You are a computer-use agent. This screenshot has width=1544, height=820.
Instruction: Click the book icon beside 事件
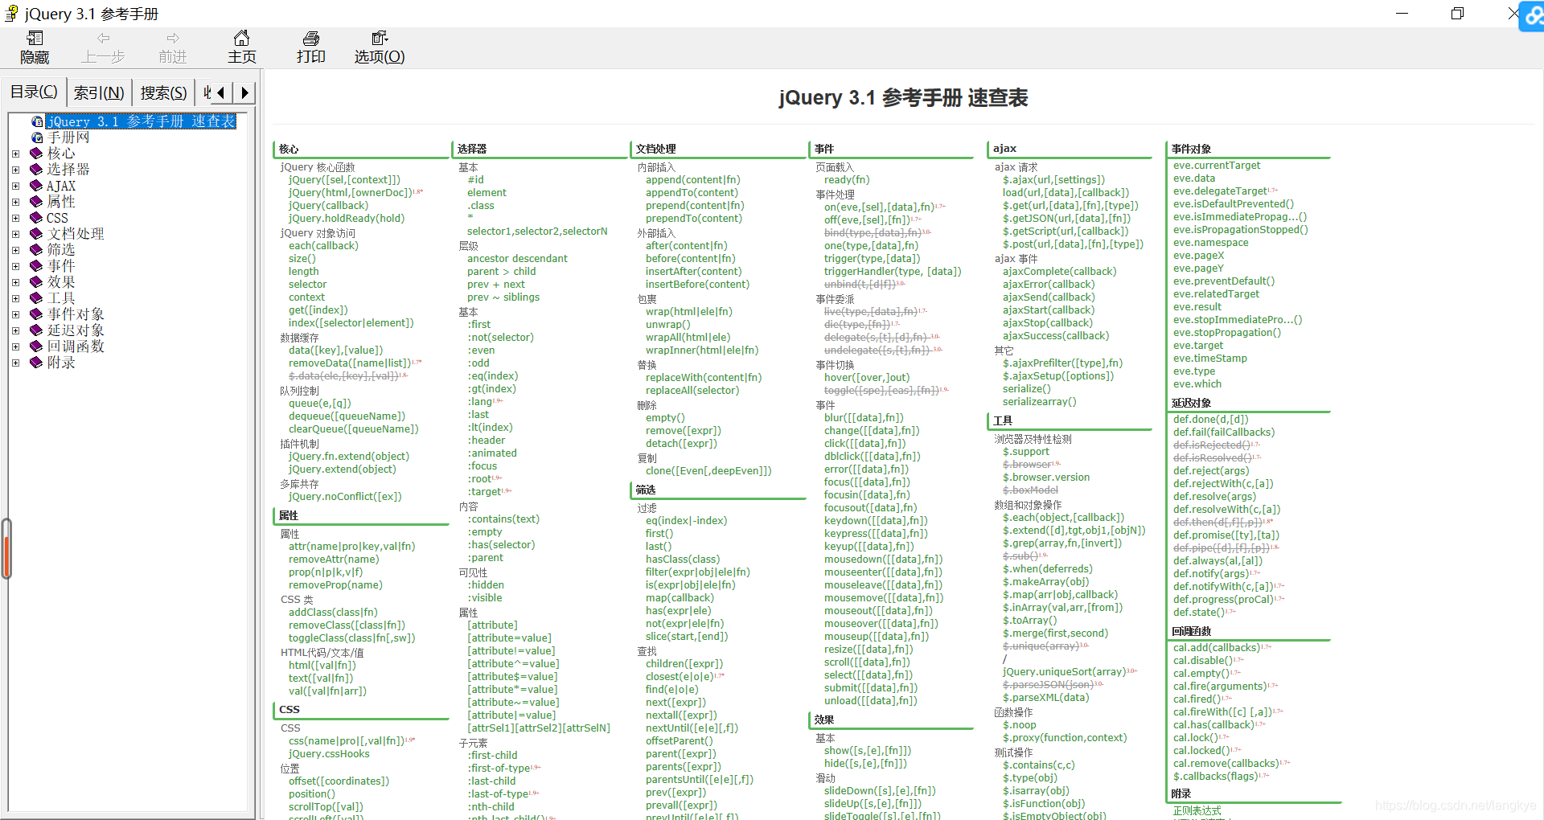point(35,265)
